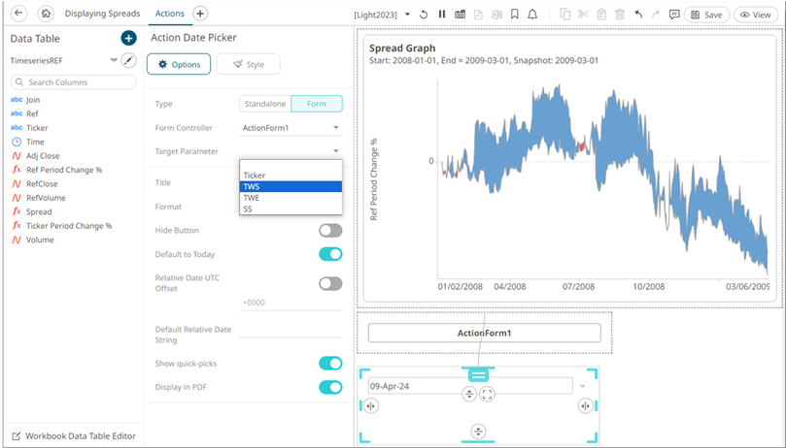Viewport: 786px width, 448px height.
Task: Open the Form Controller dropdown
Action: pos(290,128)
